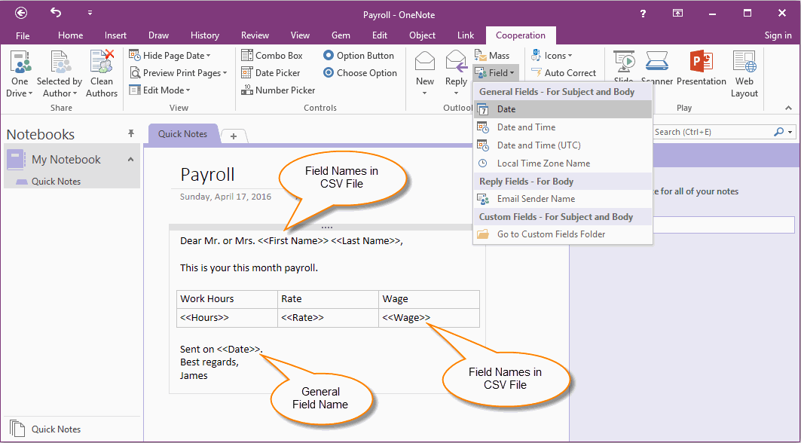Image resolution: width=801 pixels, height=443 pixels.
Task: Click the search magnifier icon
Action: [x=778, y=132]
